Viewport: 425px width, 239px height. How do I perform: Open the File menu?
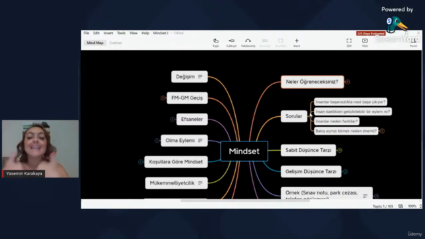click(x=86, y=33)
